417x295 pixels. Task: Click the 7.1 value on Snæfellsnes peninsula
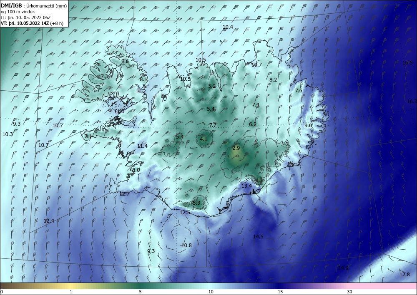pos(88,136)
